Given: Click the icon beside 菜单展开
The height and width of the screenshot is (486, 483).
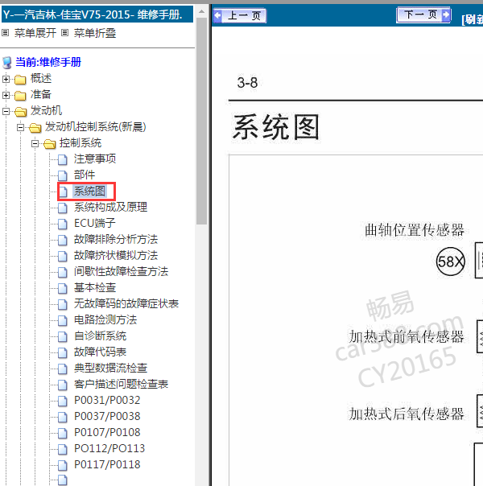Looking at the screenshot, I should pyautogui.click(x=6, y=32).
